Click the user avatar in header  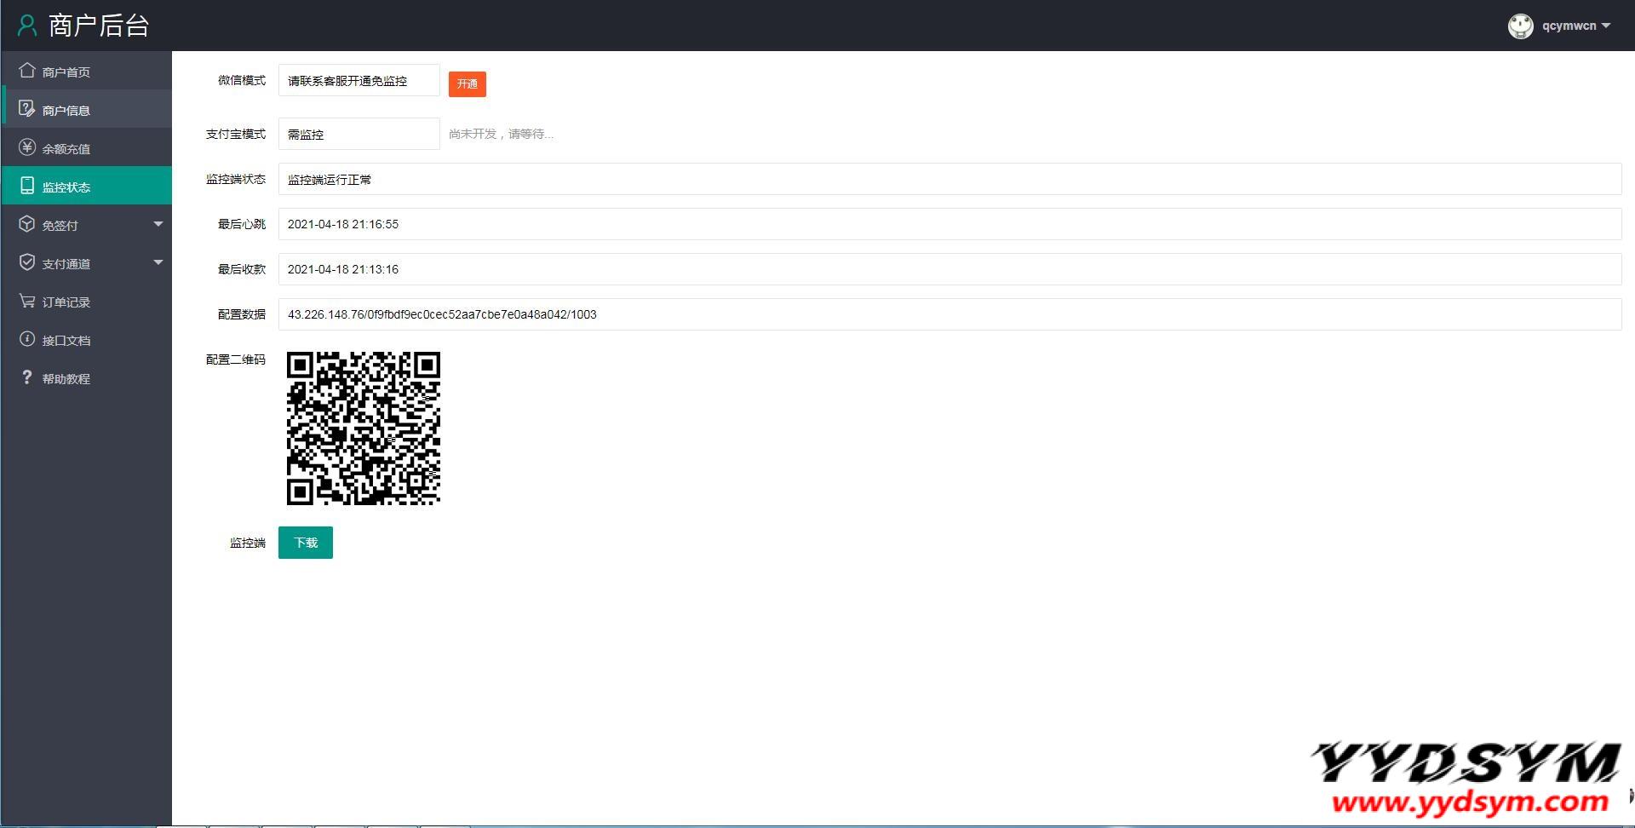[1520, 26]
